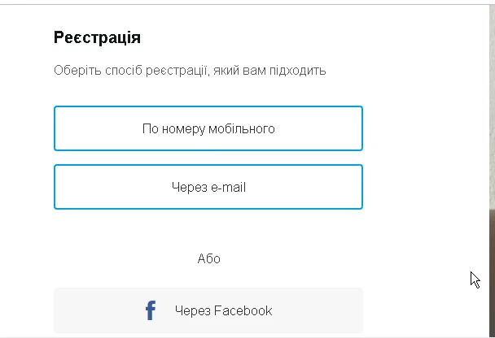495x338 pixels.
Task: Click the gray Facebook sign-up bar
Action: tap(309, 310)
